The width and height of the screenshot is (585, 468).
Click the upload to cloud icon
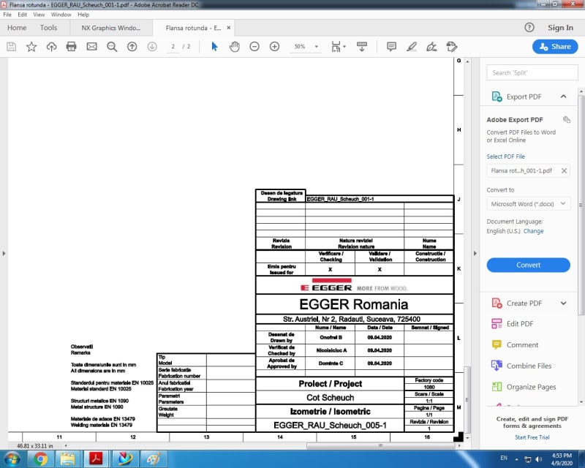click(51, 47)
